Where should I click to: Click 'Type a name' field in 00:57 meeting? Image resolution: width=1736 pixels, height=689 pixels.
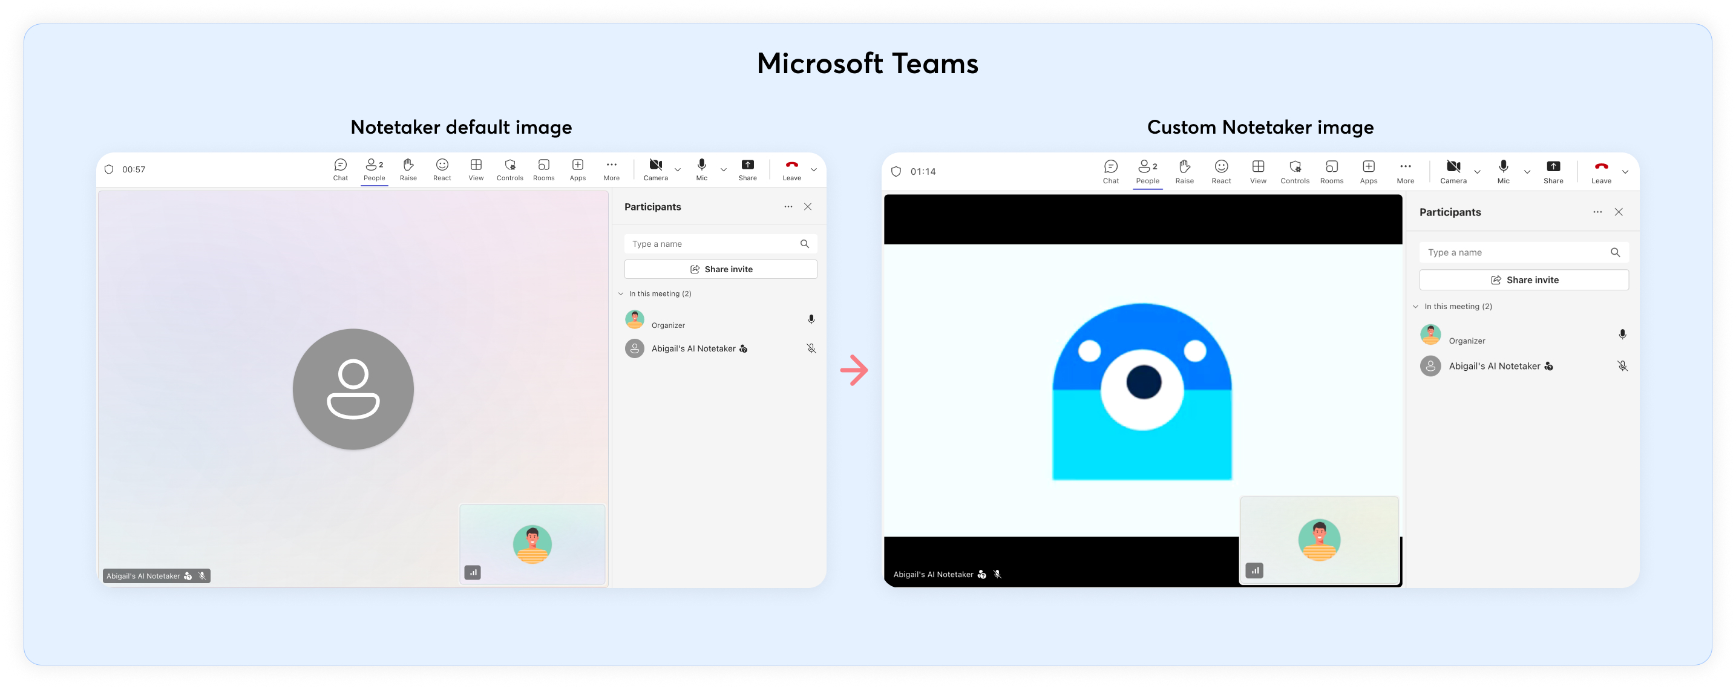[x=713, y=244]
